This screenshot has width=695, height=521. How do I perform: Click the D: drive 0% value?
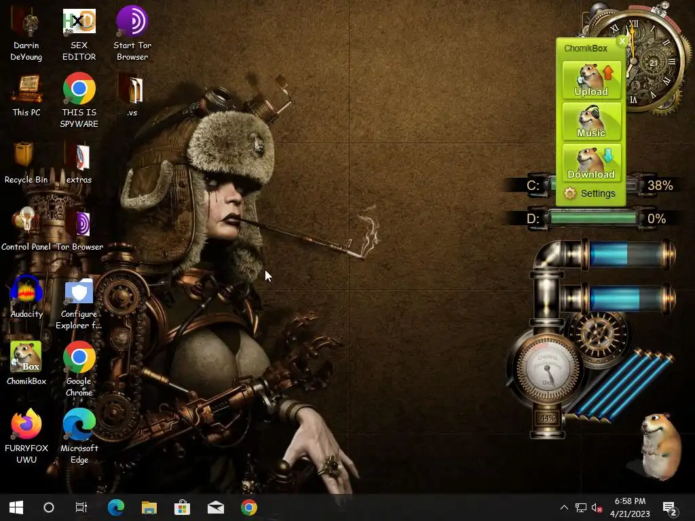pos(656,218)
